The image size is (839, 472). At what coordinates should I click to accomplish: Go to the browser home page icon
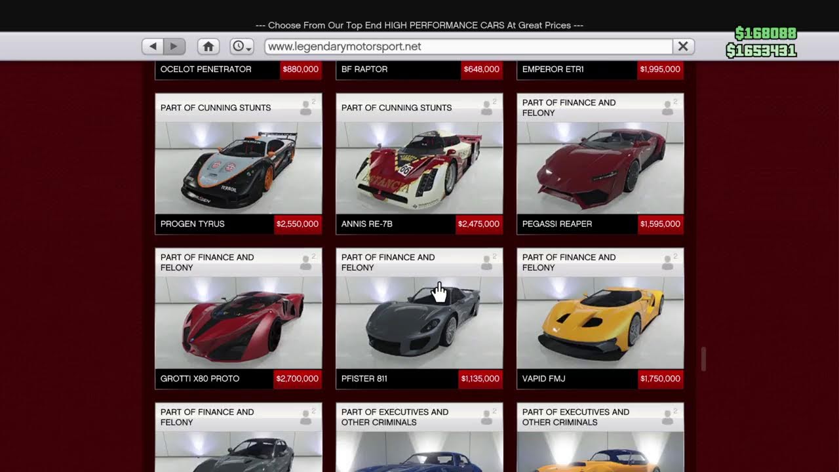(208, 47)
